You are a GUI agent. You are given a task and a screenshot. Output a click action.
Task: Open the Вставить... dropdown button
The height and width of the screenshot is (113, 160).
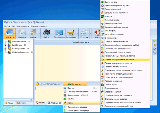click(75, 84)
